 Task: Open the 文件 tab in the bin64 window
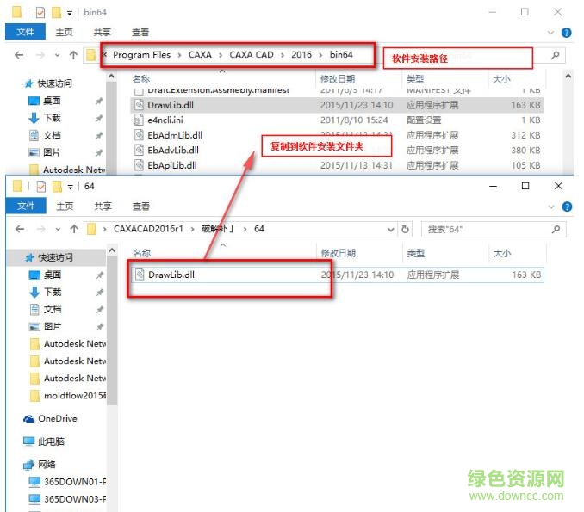pos(25,32)
